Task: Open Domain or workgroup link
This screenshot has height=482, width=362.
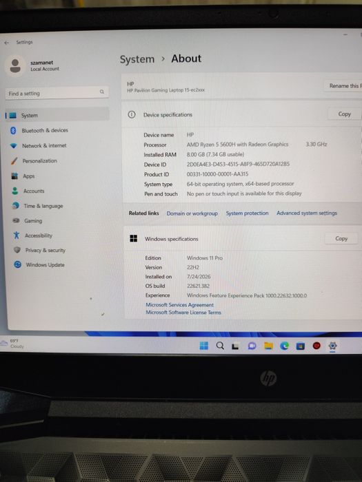Action: pos(192,213)
